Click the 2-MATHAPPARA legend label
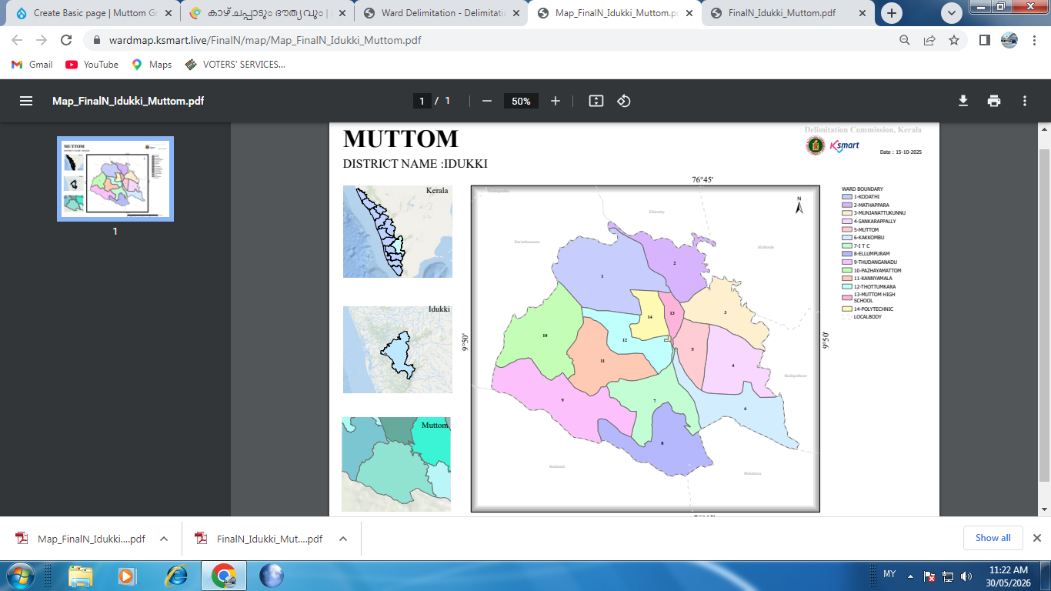This screenshot has width=1051, height=591. click(872, 205)
